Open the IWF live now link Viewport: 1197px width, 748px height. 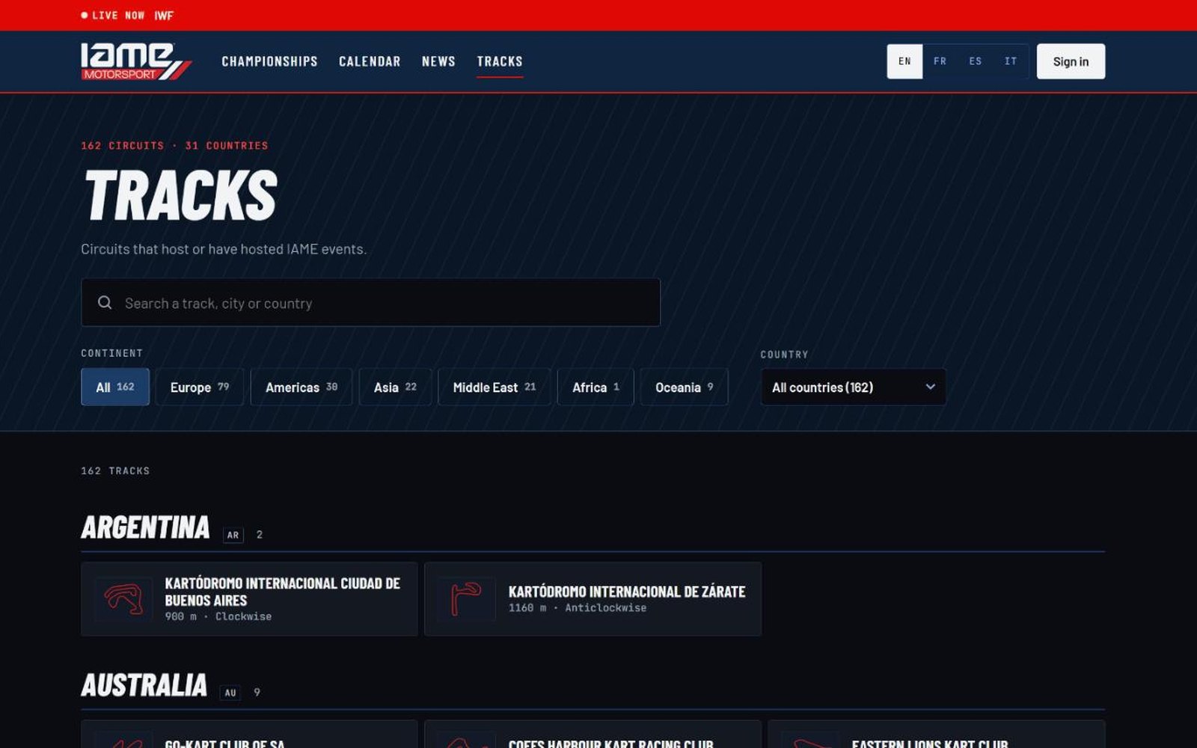pos(164,15)
